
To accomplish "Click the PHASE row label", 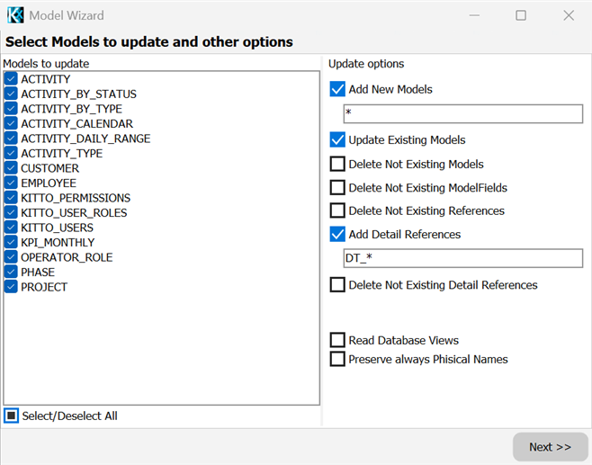I will point(38,273).
